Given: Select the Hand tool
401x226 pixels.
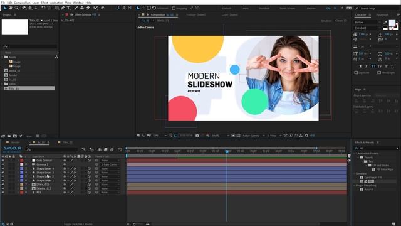Looking at the screenshot, I should [x=11, y=8].
